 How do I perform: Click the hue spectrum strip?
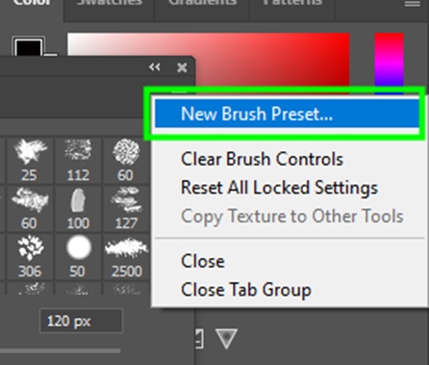390,61
